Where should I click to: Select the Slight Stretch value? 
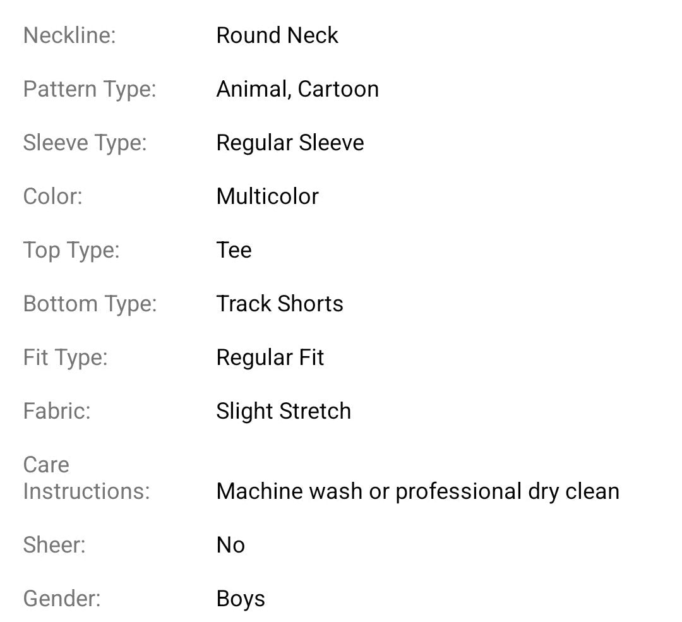click(x=284, y=411)
